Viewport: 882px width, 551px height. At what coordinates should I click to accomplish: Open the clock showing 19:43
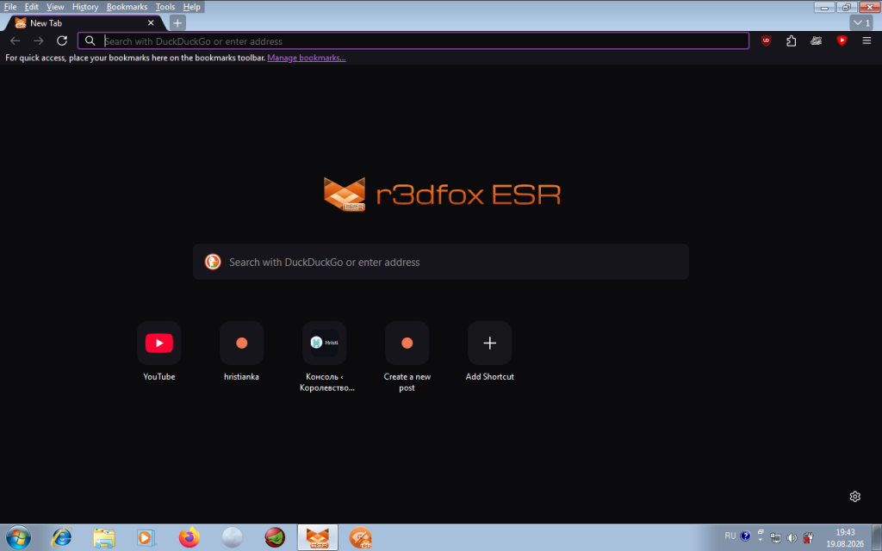[845, 537]
